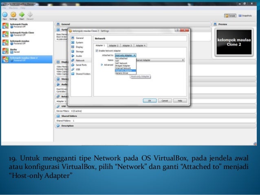Click OK in Settings dialog

coord(150,101)
